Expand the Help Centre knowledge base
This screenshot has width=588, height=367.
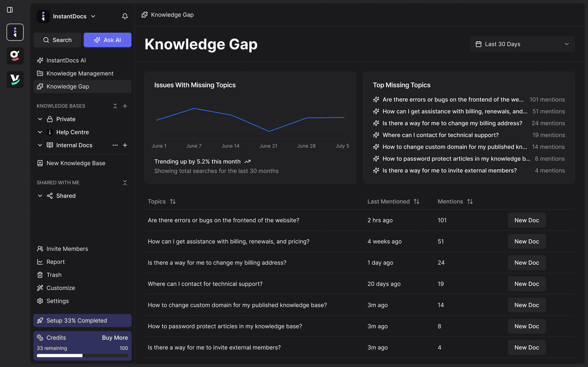click(40, 132)
